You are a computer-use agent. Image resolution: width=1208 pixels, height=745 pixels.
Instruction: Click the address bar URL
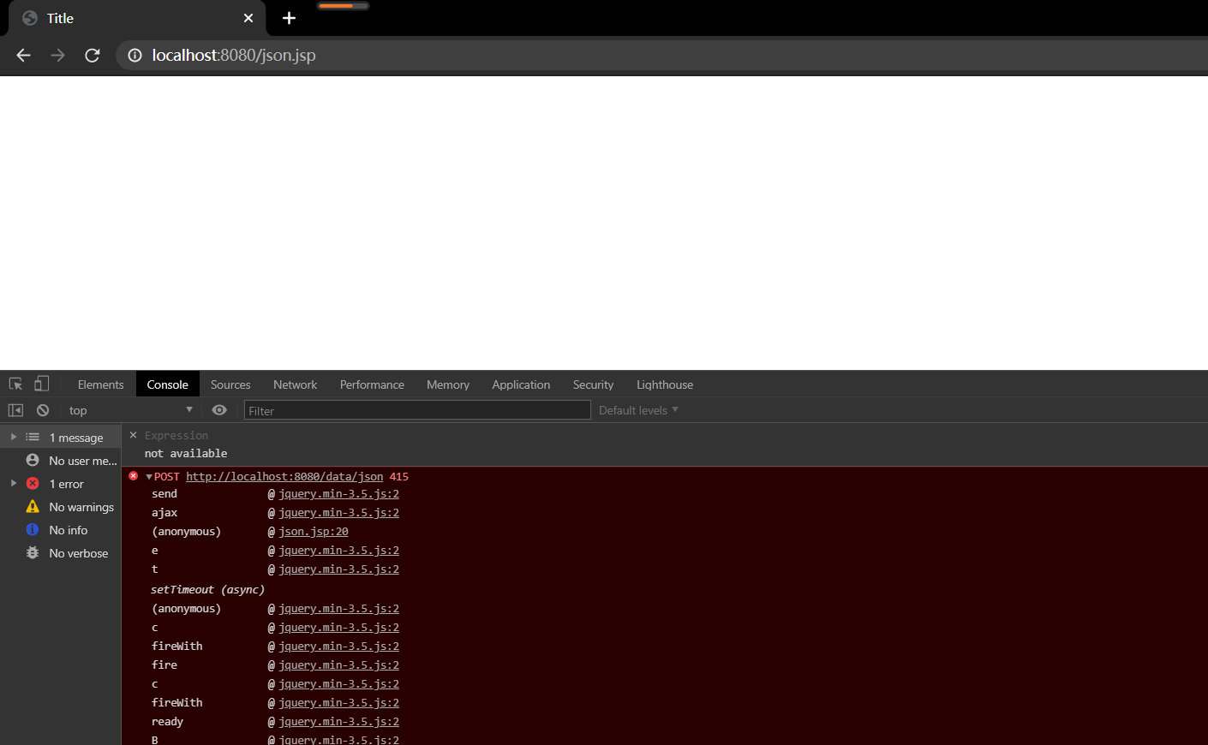point(234,55)
